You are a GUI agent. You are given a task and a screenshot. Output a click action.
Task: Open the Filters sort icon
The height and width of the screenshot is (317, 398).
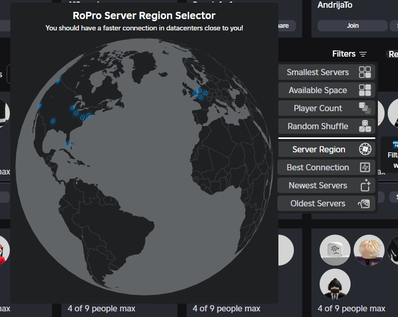point(363,54)
